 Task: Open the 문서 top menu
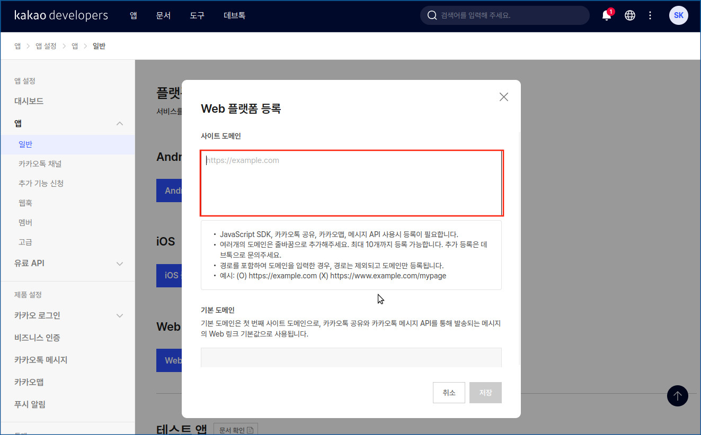[x=163, y=15]
